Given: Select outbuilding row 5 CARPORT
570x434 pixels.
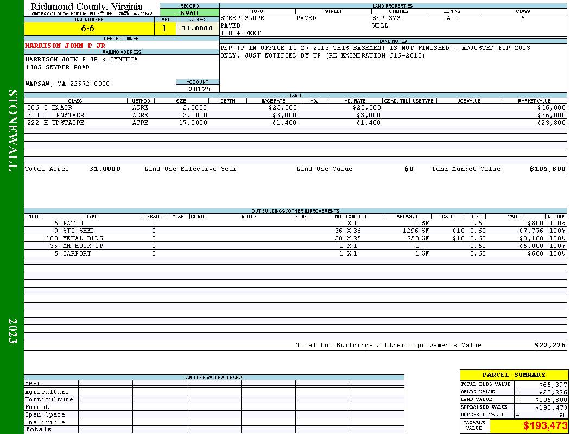Looking at the screenshot, I should 295,254.
